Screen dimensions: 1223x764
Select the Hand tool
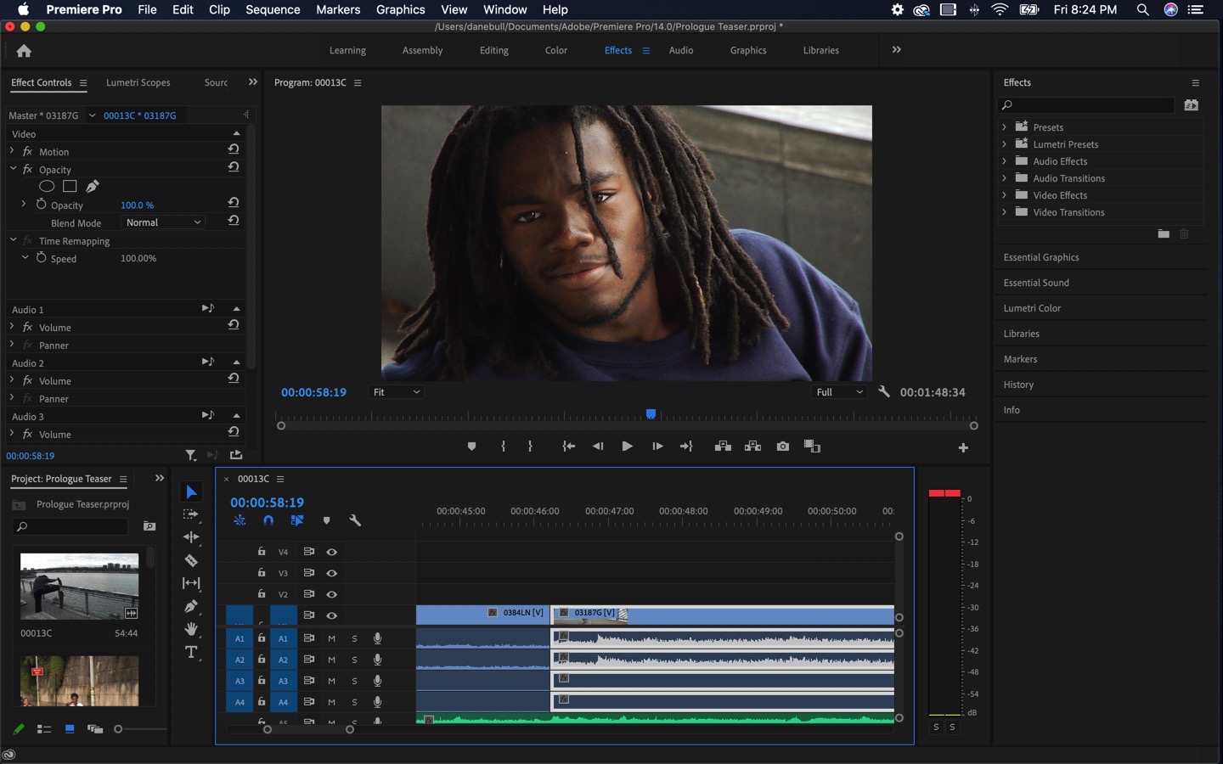click(x=191, y=629)
